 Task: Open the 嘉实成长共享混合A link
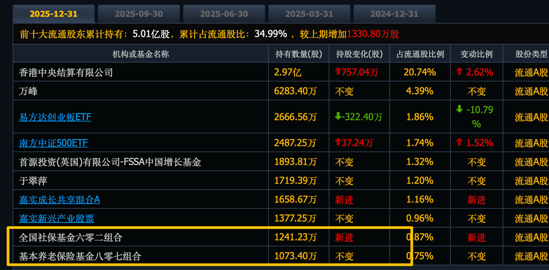(59, 200)
